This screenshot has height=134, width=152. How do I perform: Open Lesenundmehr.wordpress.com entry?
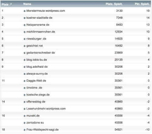(46, 109)
